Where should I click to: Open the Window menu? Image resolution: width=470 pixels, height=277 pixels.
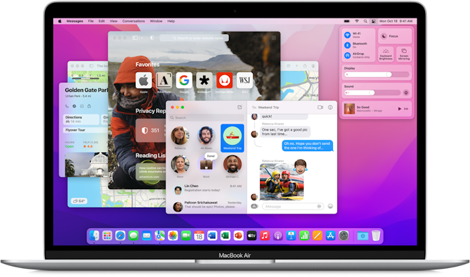tap(156, 21)
